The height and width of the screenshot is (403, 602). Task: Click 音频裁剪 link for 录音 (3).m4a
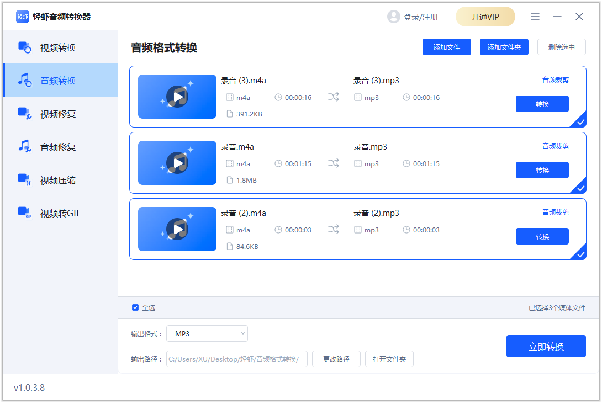click(555, 80)
